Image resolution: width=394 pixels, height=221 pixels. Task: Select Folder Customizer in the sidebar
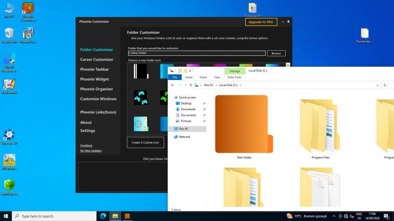[96, 50]
